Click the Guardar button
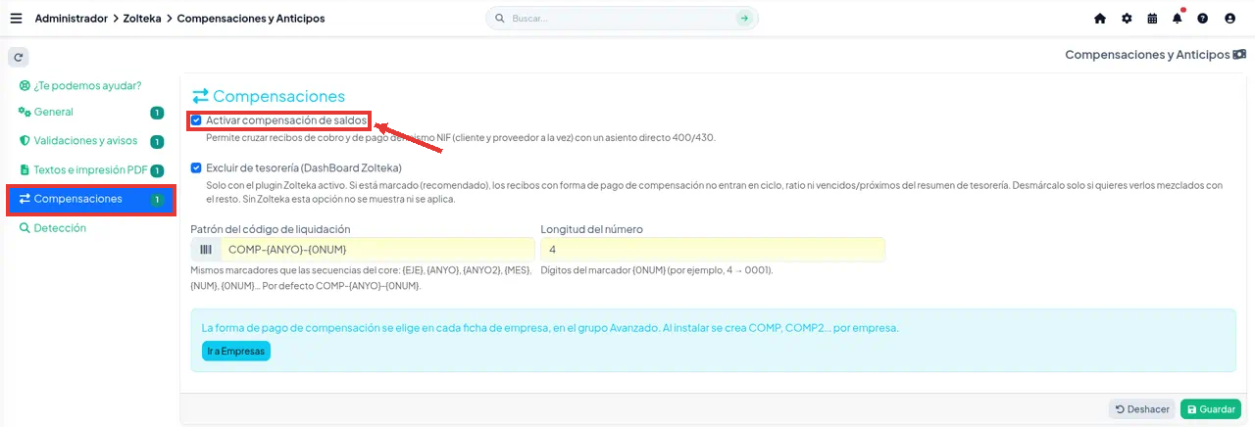Image resolution: width=1255 pixels, height=427 pixels. click(x=1211, y=409)
